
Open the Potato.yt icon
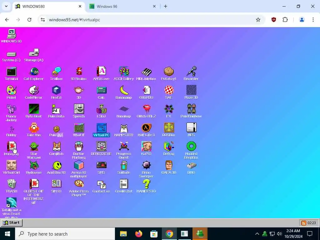click(x=168, y=73)
